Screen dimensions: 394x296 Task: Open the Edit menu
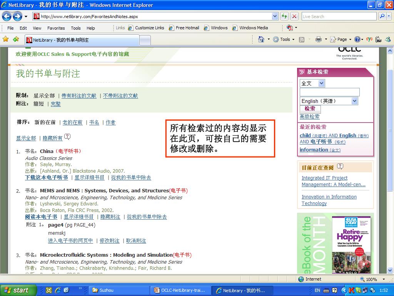(x=23, y=28)
